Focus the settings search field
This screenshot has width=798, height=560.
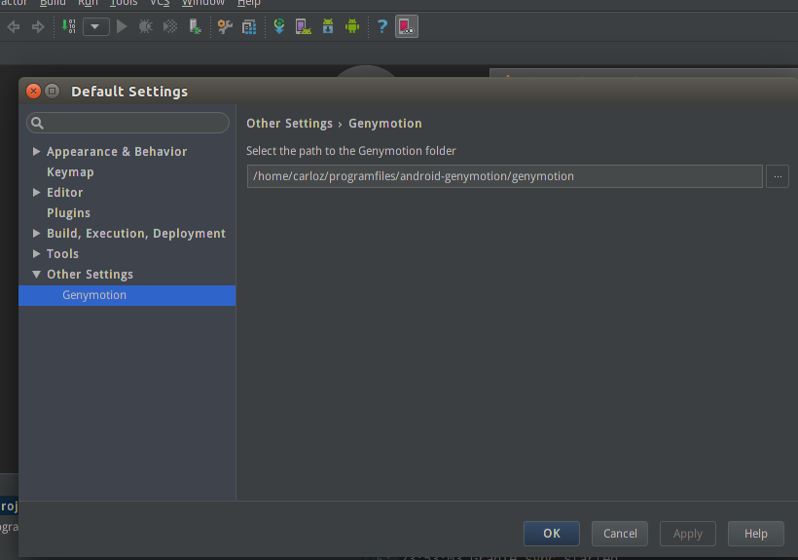pos(127,123)
